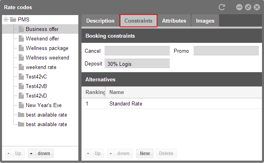Click the refresh icon in title bar
The height and width of the screenshot is (163, 264).
(222, 7)
